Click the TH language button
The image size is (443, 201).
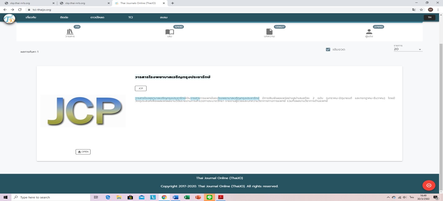tap(429, 17)
